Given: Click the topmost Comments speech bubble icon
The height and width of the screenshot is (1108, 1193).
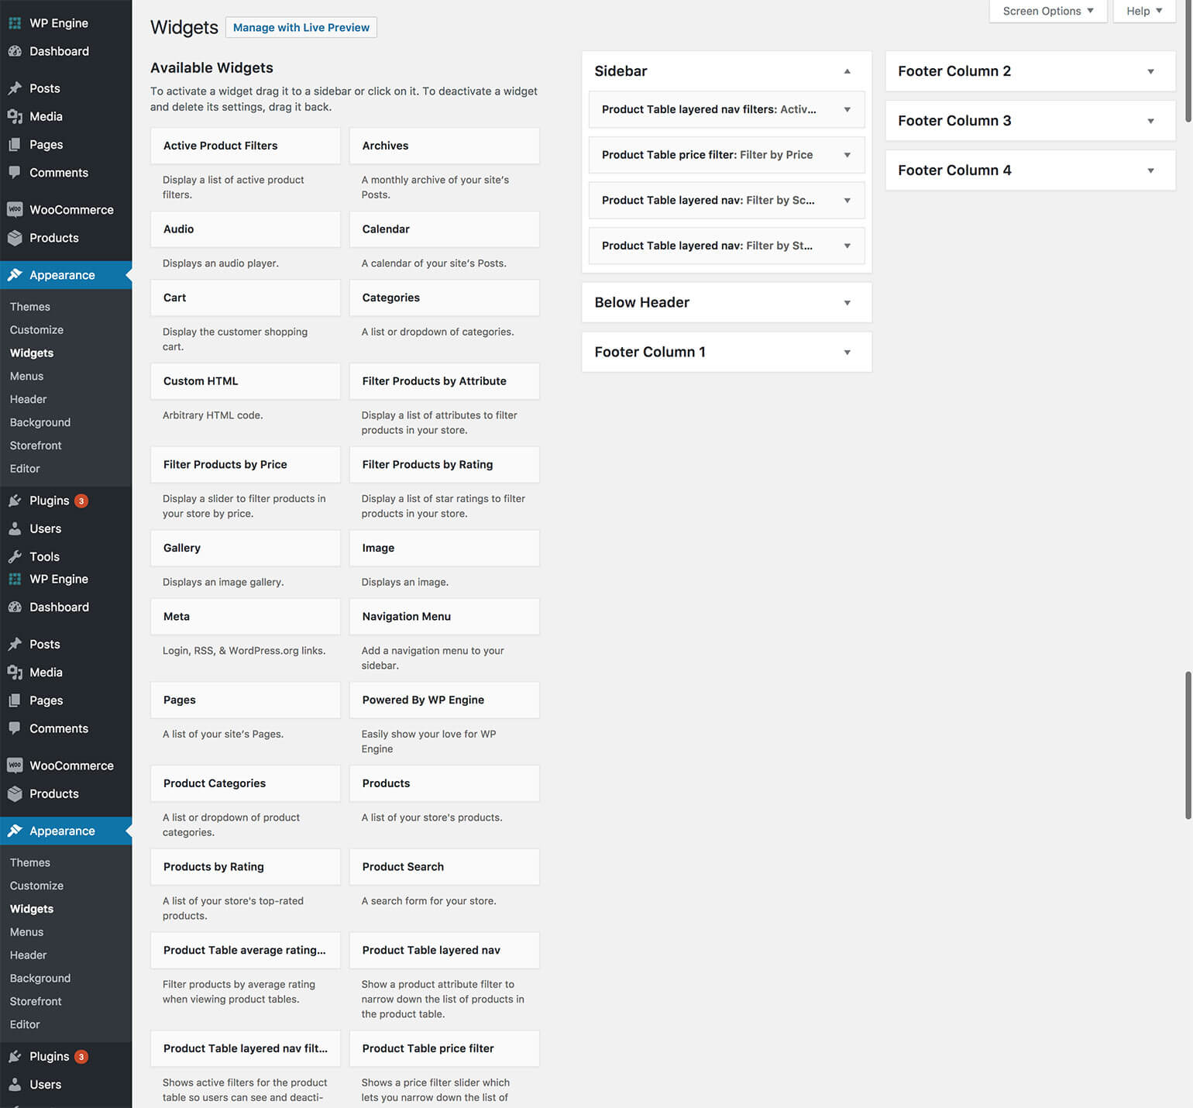Looking at the screenshot, I should coord(15,173).
